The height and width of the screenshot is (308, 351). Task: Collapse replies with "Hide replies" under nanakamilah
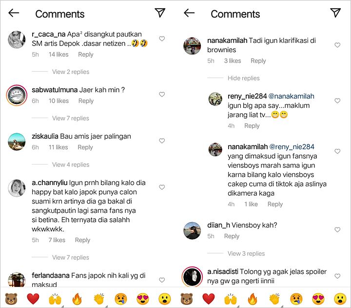[243, 78]
